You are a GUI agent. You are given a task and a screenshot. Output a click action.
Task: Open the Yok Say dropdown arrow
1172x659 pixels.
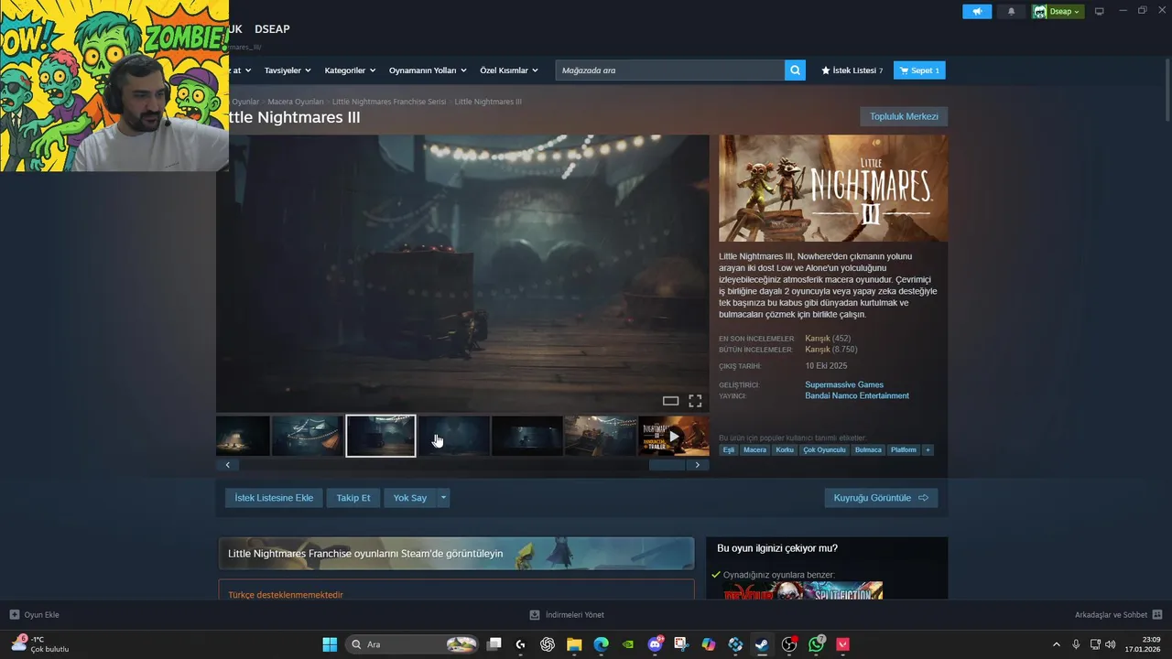pos(444,498)
